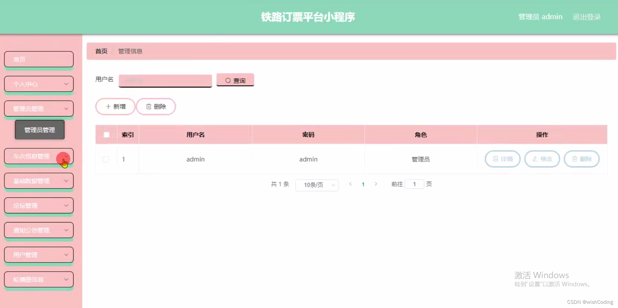Click inside the 用户名 search field

coord(165,80)
